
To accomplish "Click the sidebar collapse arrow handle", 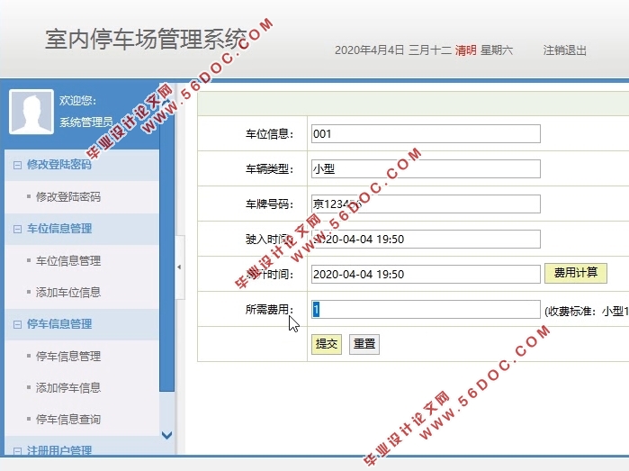I will tap(179, 267).
